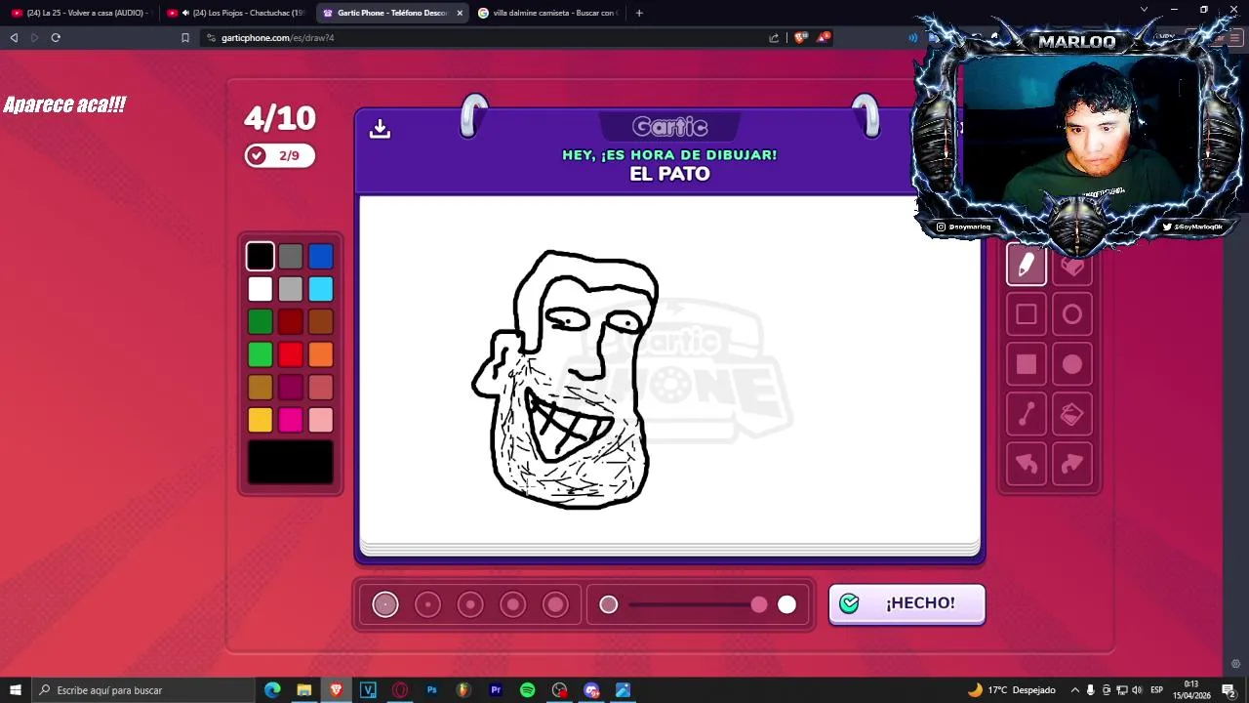
Task: Pick the dark green color swatch
Action: [261, 322]
